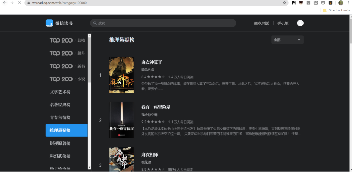Screen dimensions: 352x173
Task: Open the Chrome profile avatar
Action: [341, 3]
